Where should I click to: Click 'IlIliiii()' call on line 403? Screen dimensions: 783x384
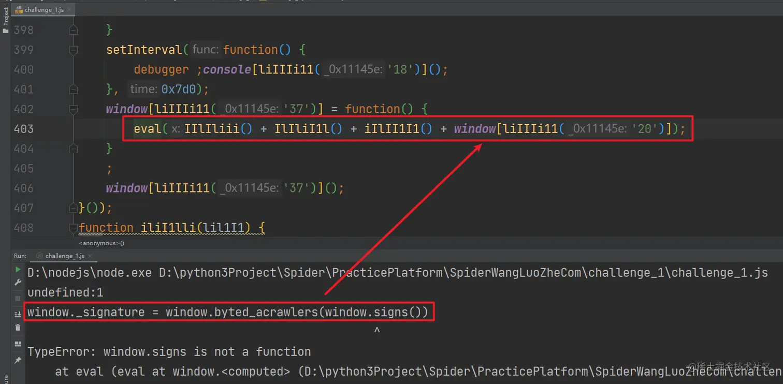click(x=219, y=129)
